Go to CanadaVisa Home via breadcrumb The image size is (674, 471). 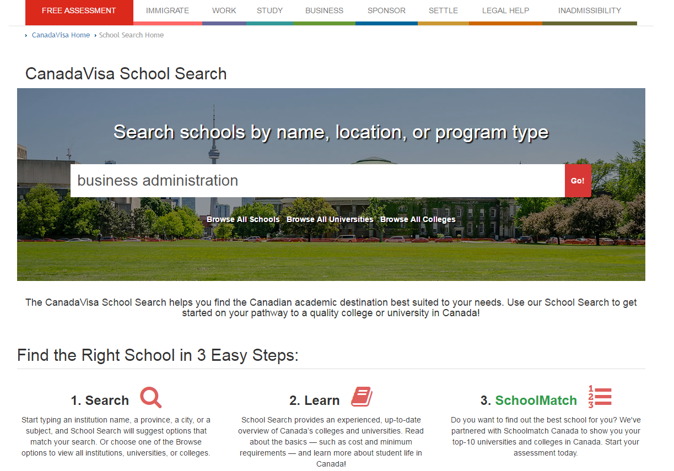click(x=61, y=35)
